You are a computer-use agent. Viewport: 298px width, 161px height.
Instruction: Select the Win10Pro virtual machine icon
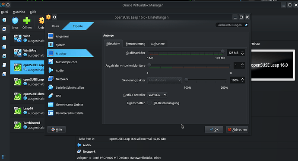17,53
